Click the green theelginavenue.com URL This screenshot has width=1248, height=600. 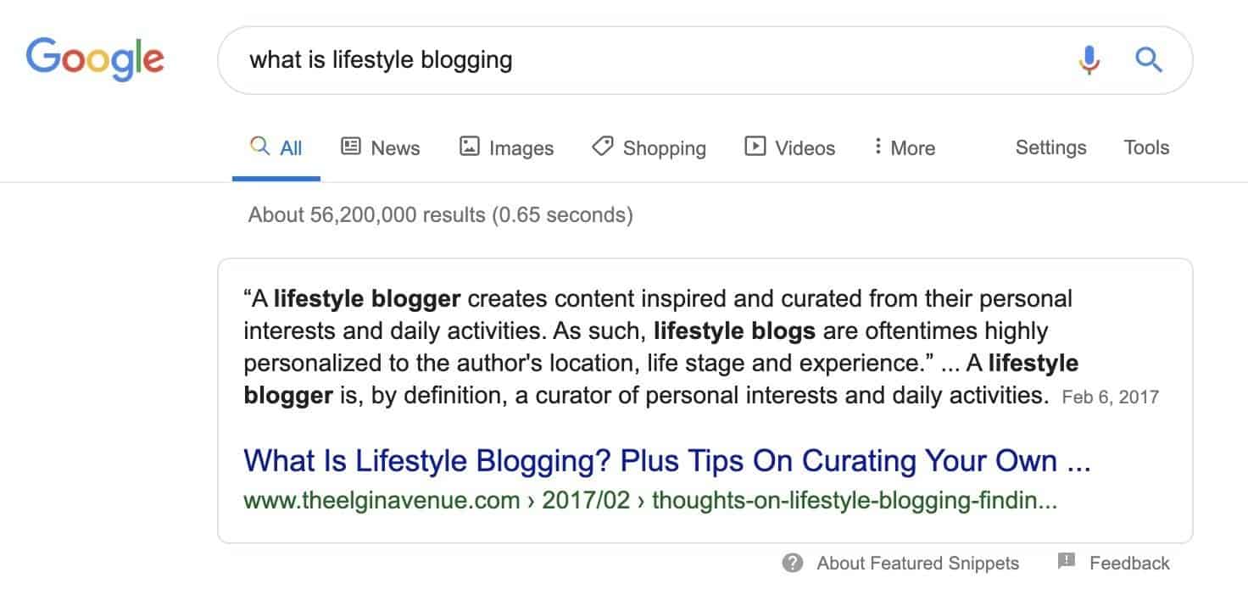pos(650,500)
